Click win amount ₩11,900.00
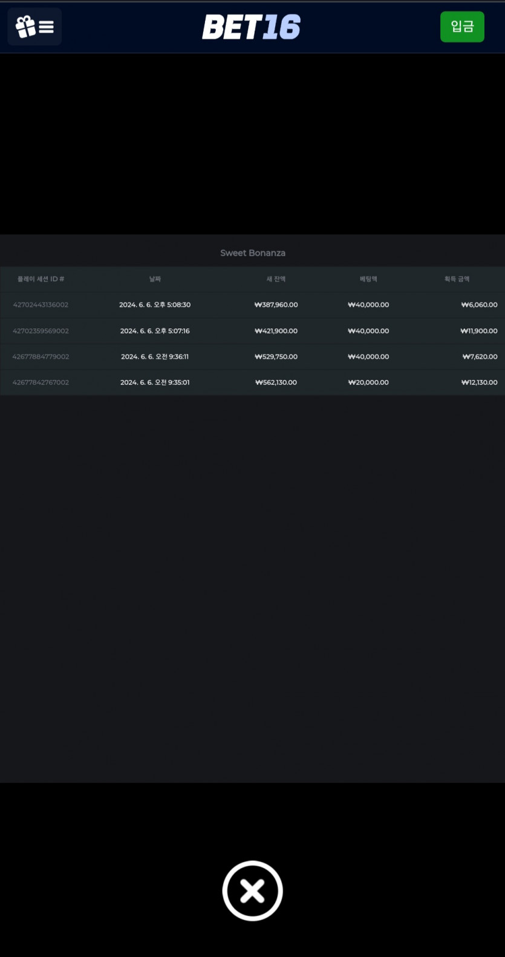The image size is (505, 957). (x=478, y=331)
